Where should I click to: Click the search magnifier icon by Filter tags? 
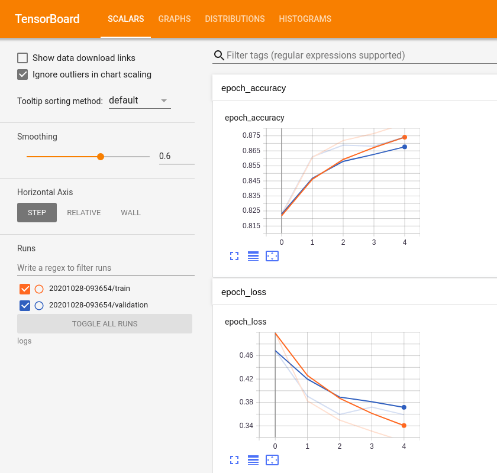pos(219,56)
